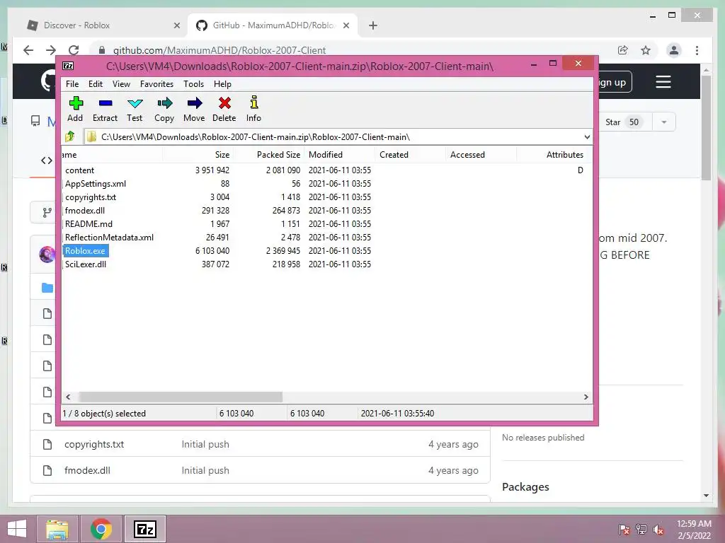
Task: Select AppSettings.xml in the file list
Action: (96, 184)
